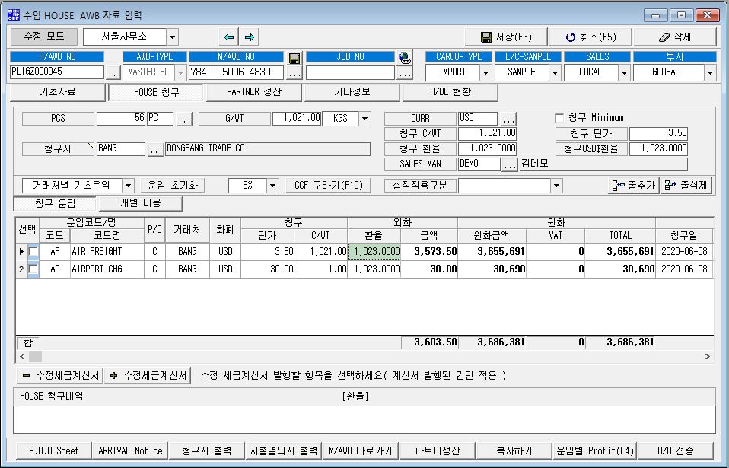Viewport: 729px width, 468px height.
Task: Click the AIRPORT CHG code name cell
Action: tap(107, 269)
